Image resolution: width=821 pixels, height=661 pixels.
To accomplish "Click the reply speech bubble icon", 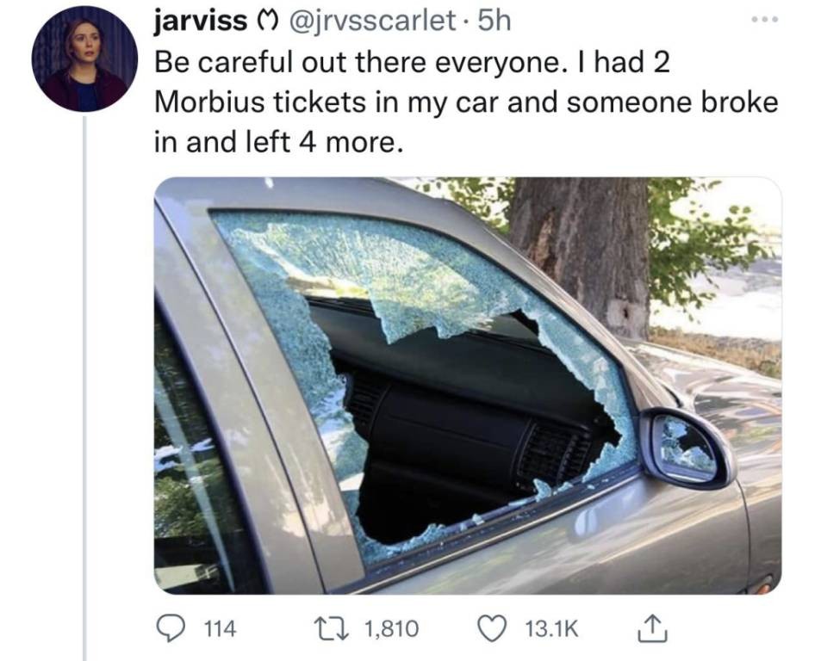I will click(x=169, y=628).
